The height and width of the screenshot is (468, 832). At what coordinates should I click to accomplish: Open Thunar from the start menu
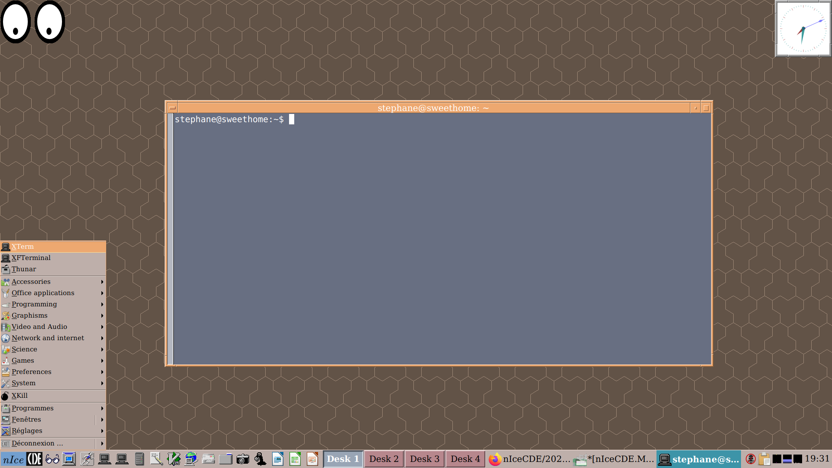click(x=53, y=269)
